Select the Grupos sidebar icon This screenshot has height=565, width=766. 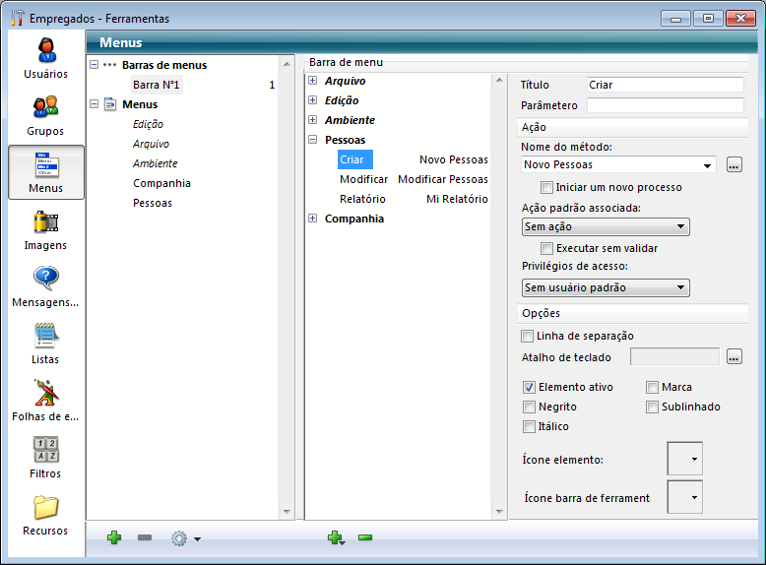(46, 107)
